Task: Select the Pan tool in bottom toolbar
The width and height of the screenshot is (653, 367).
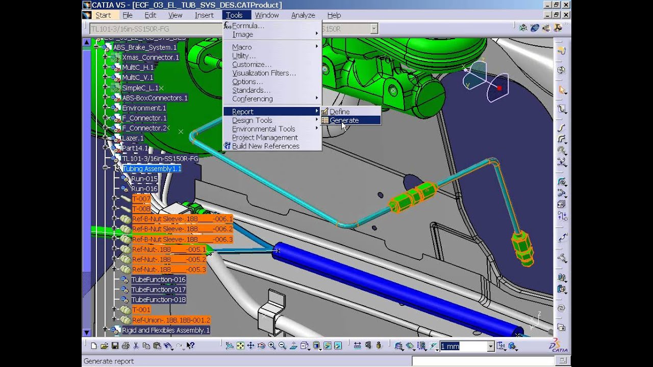Action: [251, 346]
